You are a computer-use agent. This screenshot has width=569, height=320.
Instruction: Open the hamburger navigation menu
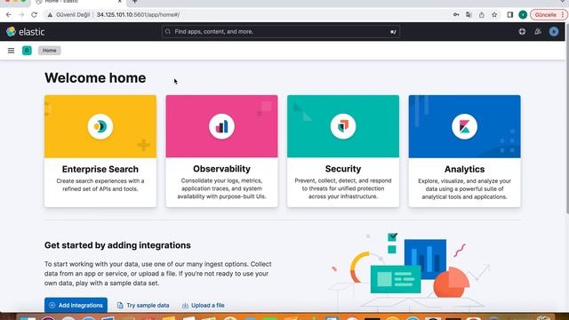click(x=11, y=51)
